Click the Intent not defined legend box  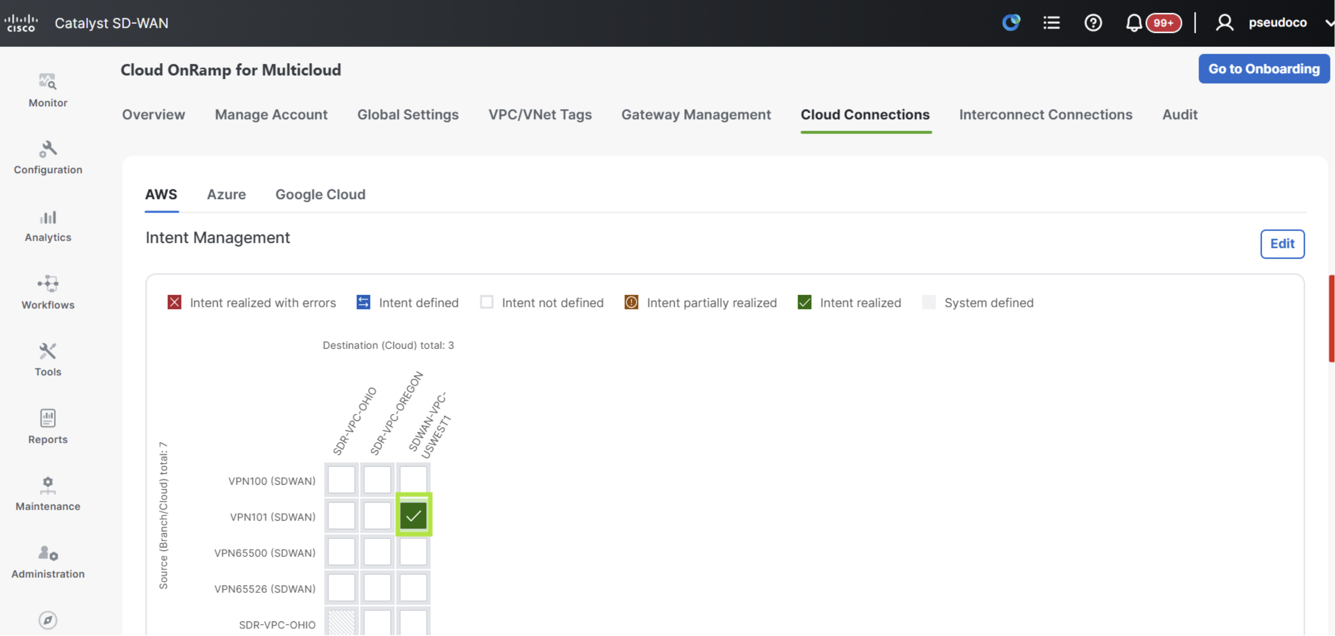pyautogui.click(x=486, y=302)
